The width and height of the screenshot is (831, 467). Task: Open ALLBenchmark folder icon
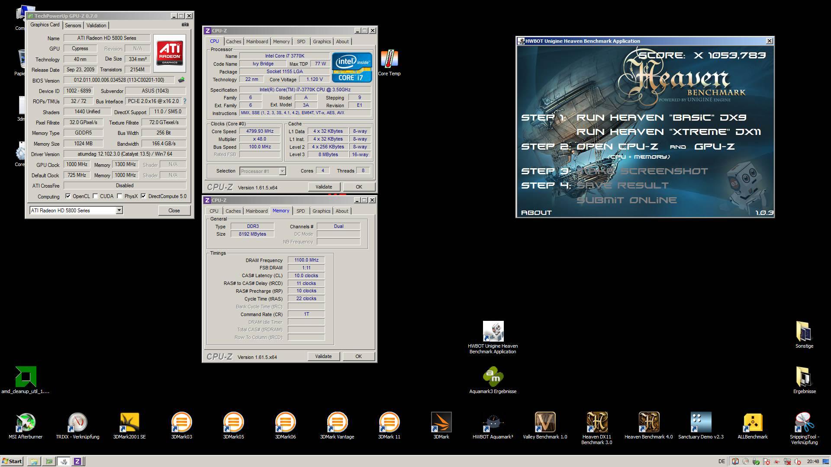pyautogui.click(x=753, y=425)
